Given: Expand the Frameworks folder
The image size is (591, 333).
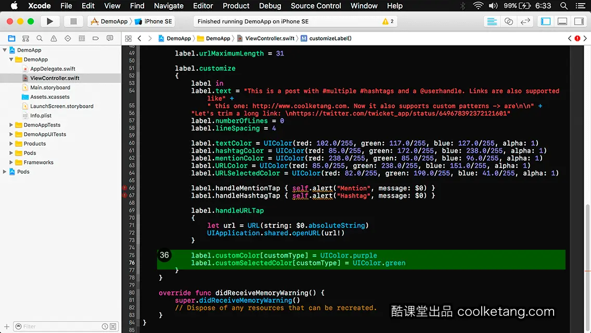Looking at the screenshot, I should point(11,162).
